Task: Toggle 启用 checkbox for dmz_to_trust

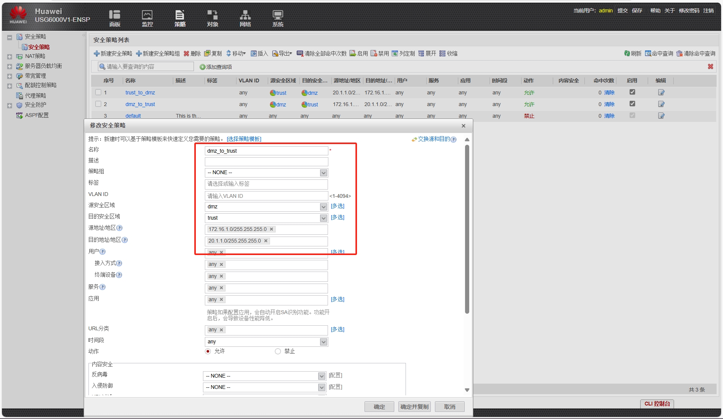Action: click(632, 104)
